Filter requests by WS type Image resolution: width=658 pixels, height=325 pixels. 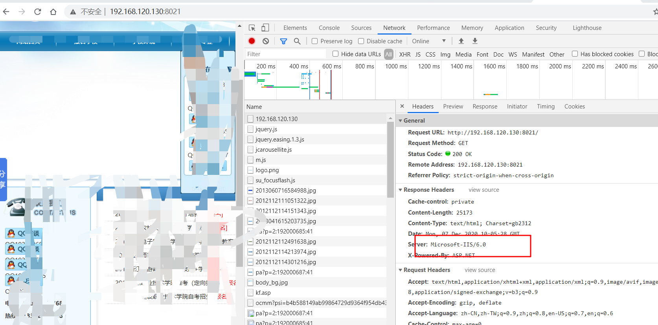pos(513,54)
